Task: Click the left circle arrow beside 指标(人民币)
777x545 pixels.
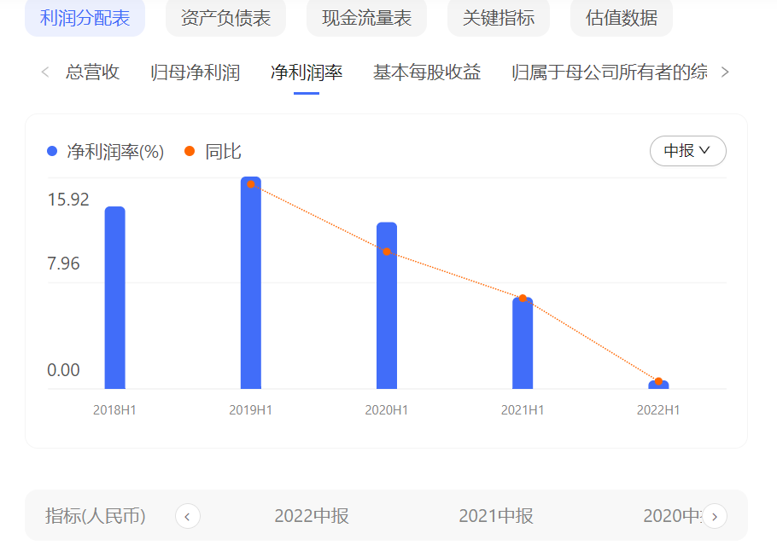Action: tap(187, 516)
